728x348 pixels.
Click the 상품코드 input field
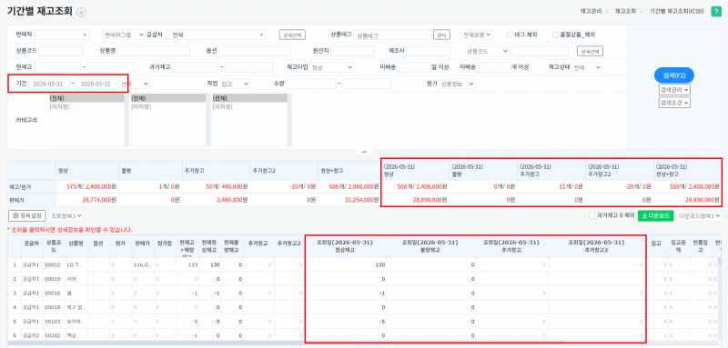(60, 51)
